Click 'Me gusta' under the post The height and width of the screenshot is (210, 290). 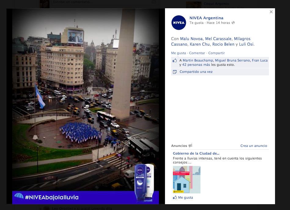click(178, 53)
